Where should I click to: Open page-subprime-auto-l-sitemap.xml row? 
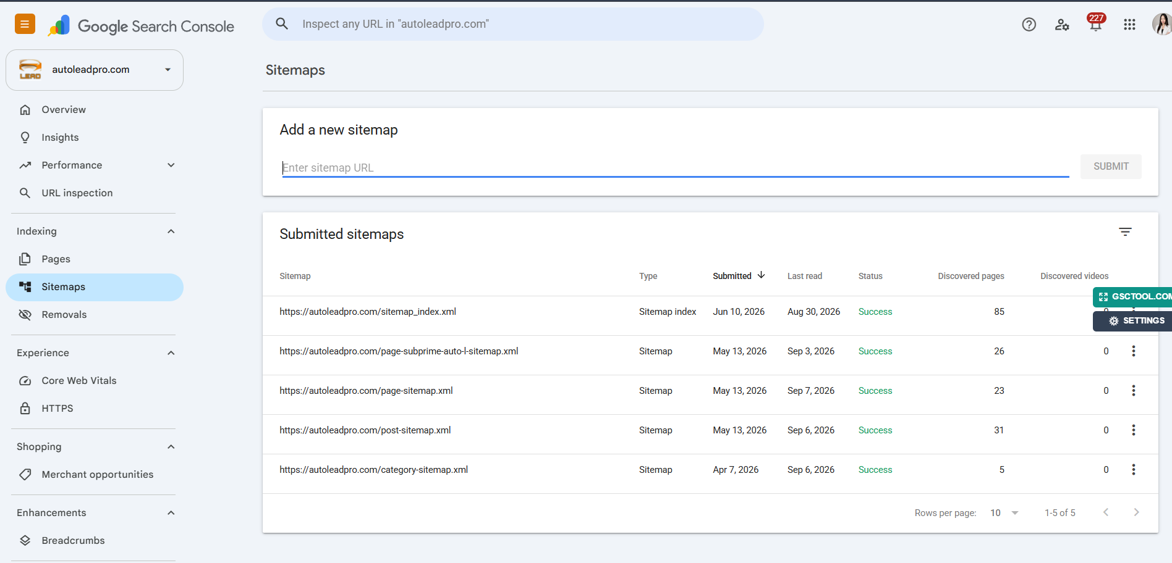710,356
